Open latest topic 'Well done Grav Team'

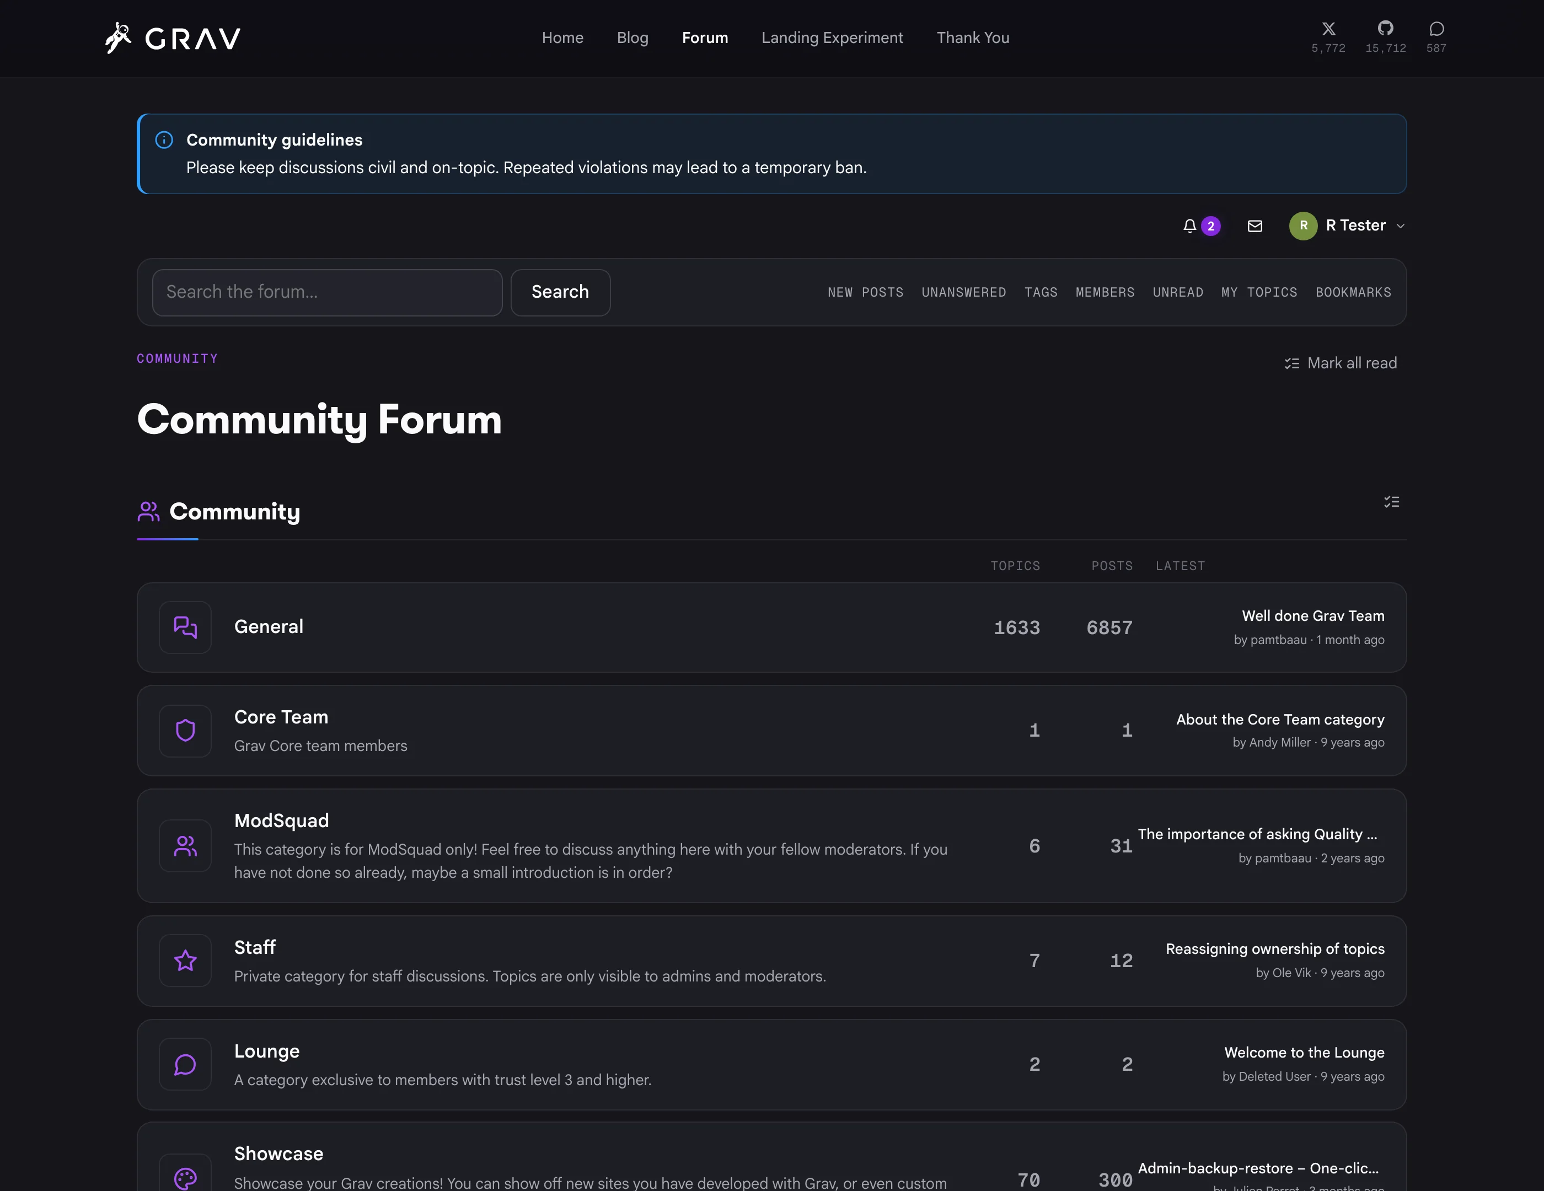[1313, 616]
